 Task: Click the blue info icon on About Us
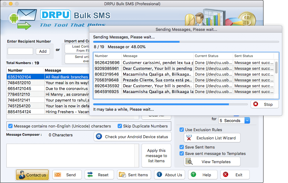159,174
